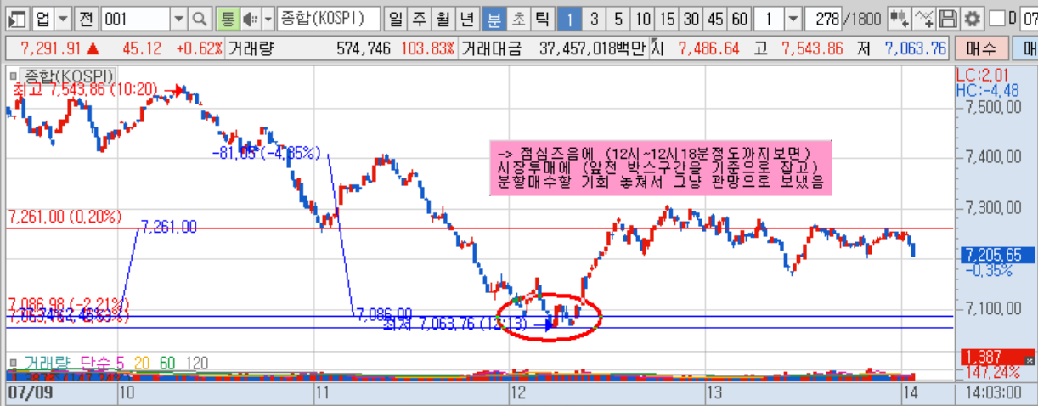Open chart settings gear icon
This screenshot has width=1038, height=406.
(972, 19)
